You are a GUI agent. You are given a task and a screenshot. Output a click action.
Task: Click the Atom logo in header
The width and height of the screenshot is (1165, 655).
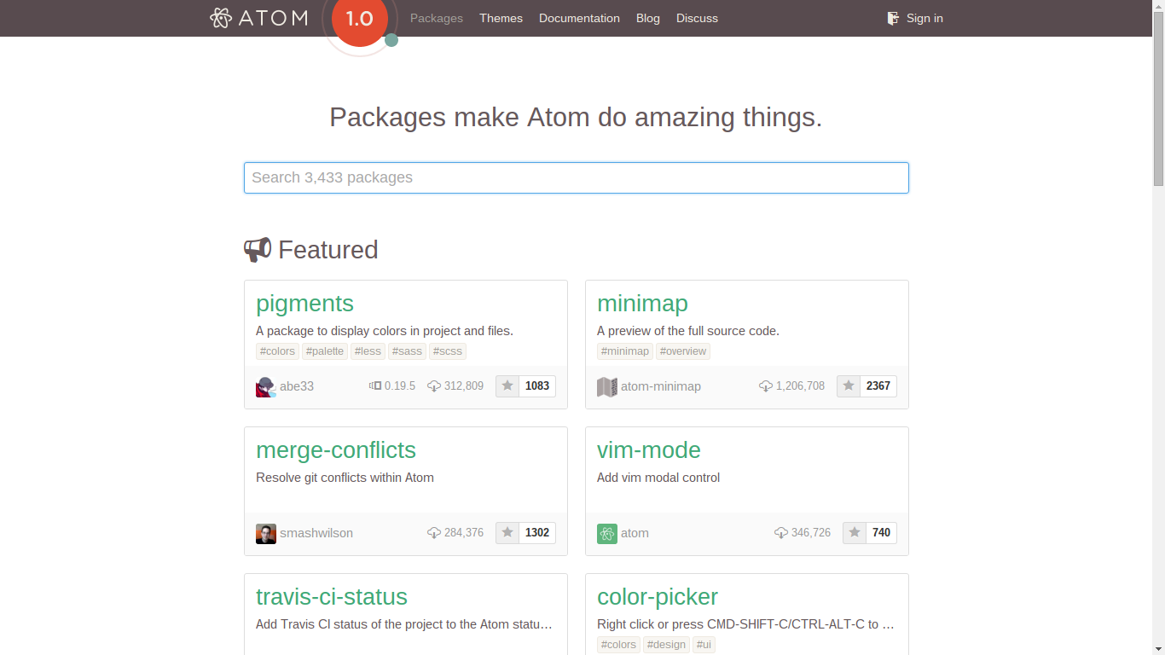[258, 18]
